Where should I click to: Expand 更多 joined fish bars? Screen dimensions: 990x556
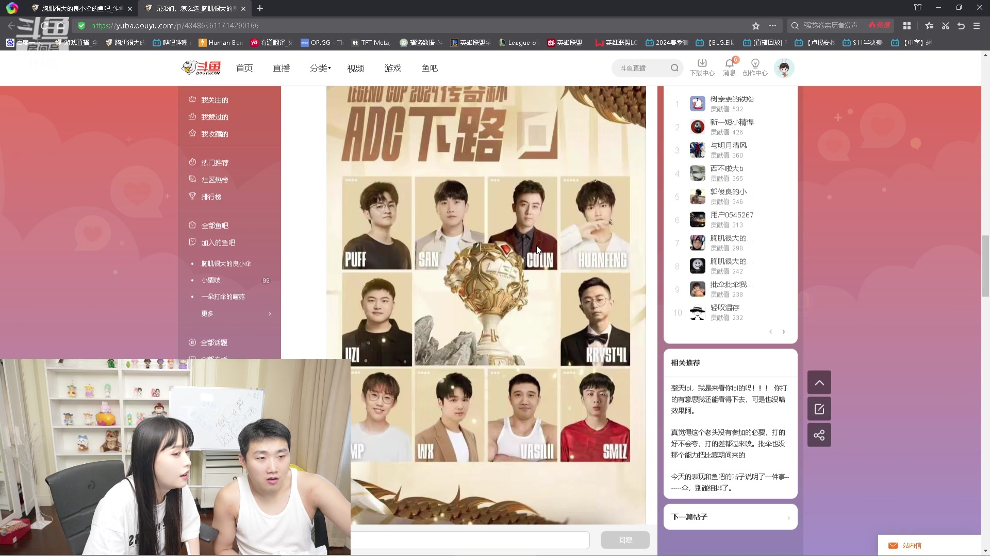tap(236, 314)
